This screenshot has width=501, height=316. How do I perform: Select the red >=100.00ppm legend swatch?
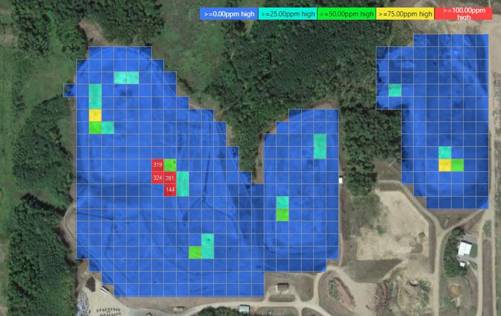click(463, 14)
